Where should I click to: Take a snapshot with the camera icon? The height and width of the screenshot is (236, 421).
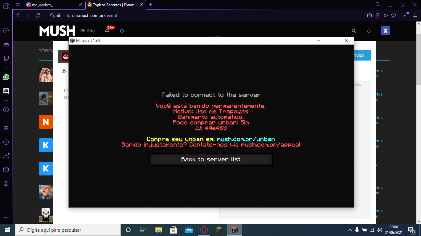pyautogui.click(x=370, y=15)
